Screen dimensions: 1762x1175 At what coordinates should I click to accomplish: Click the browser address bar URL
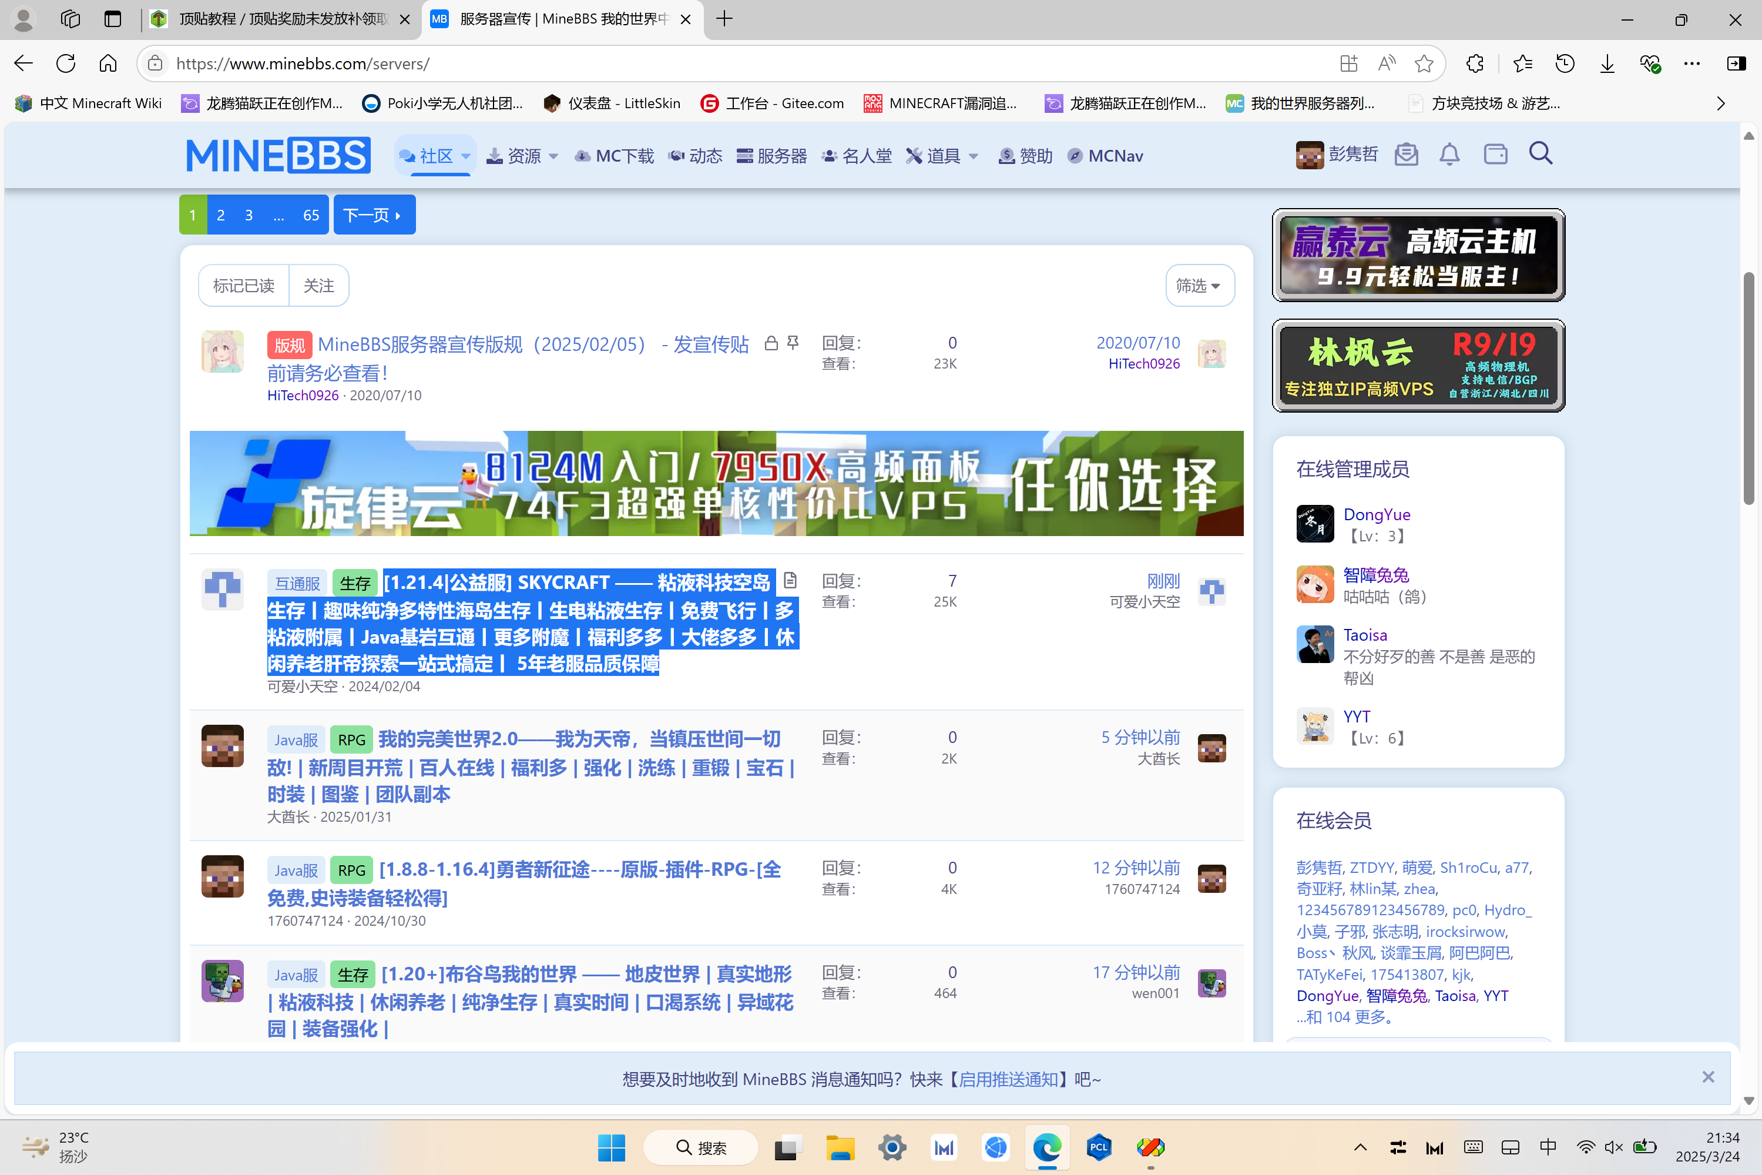(x=303, y=63)
